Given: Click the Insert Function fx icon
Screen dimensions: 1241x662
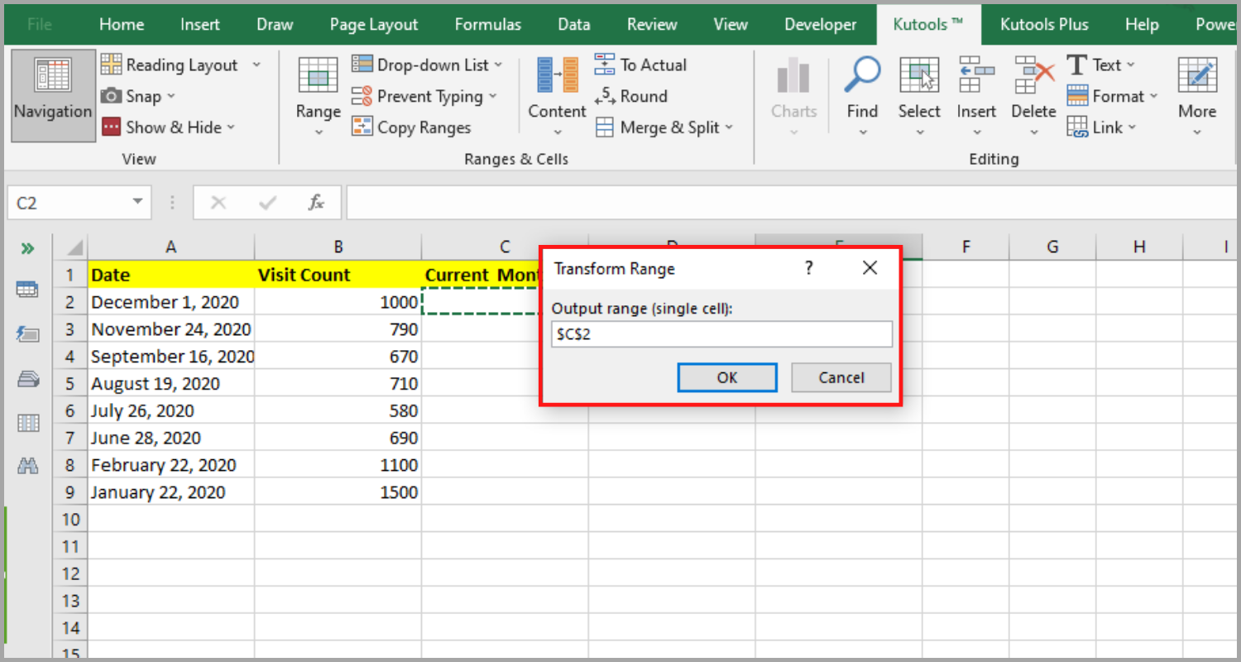Looking at the screenshot, I should [317, 202].
